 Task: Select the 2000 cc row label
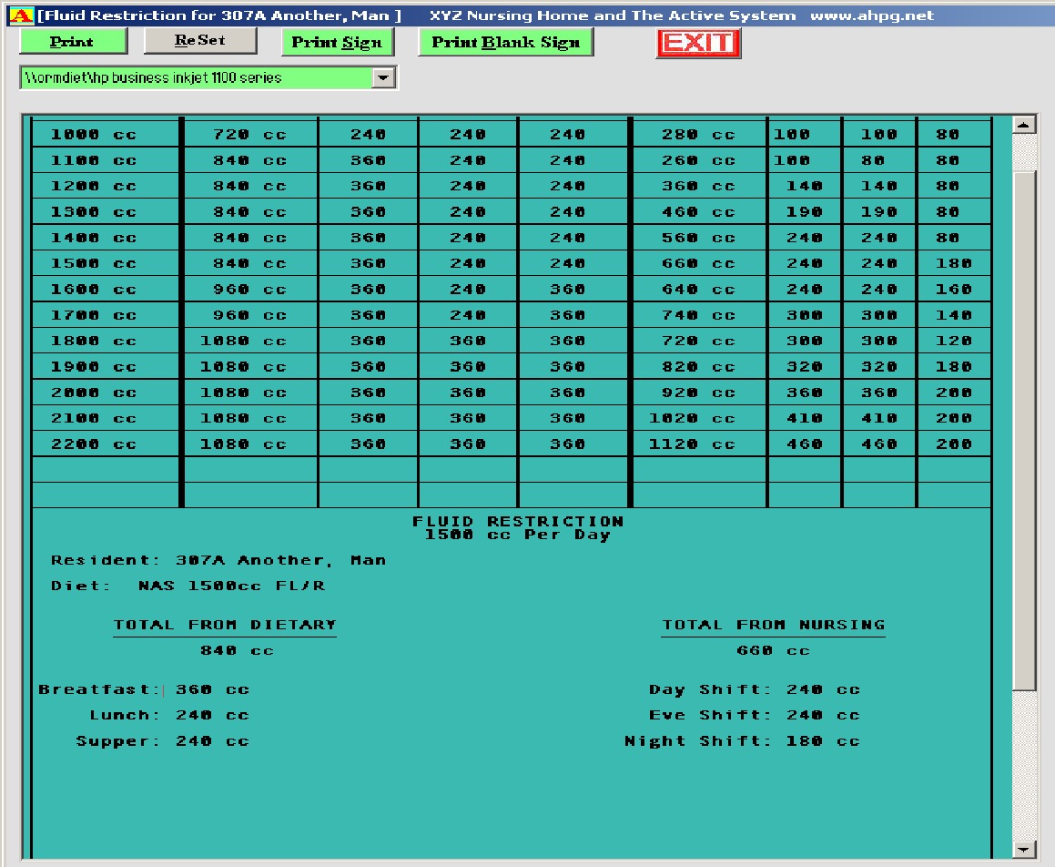[94, 393]
